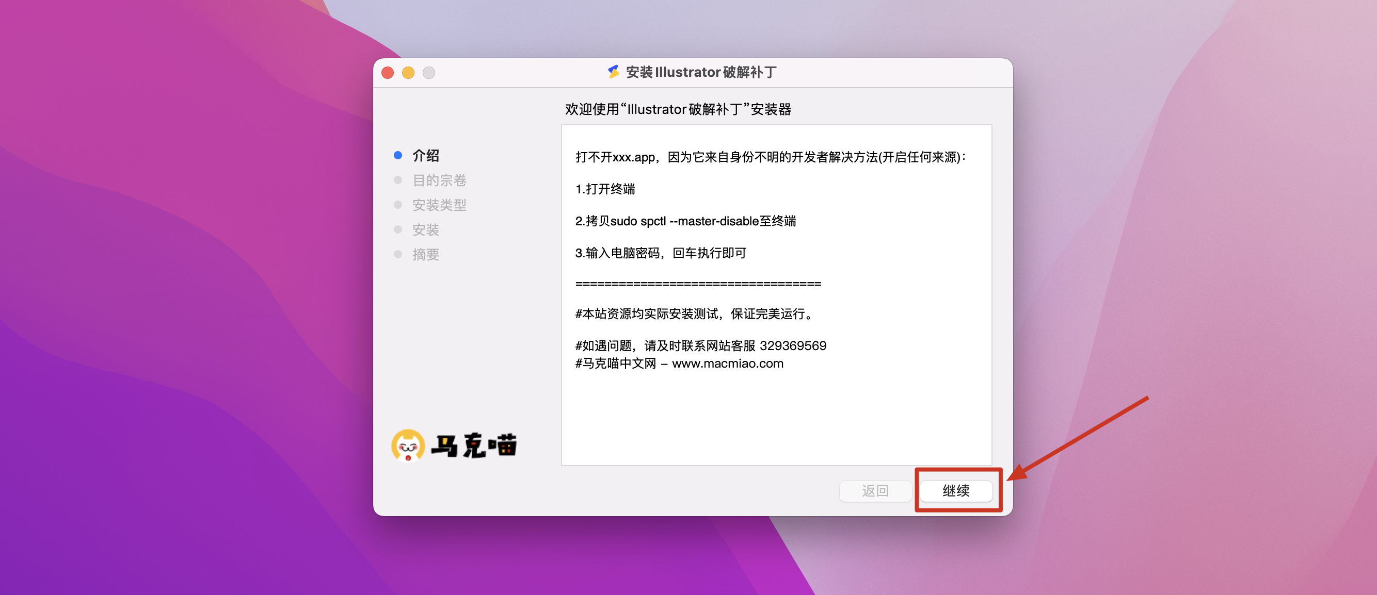Select the 介绍 step in sidebar
Image resolution: width=1377 pixels, height=595 pixels.
click(425, 155)
